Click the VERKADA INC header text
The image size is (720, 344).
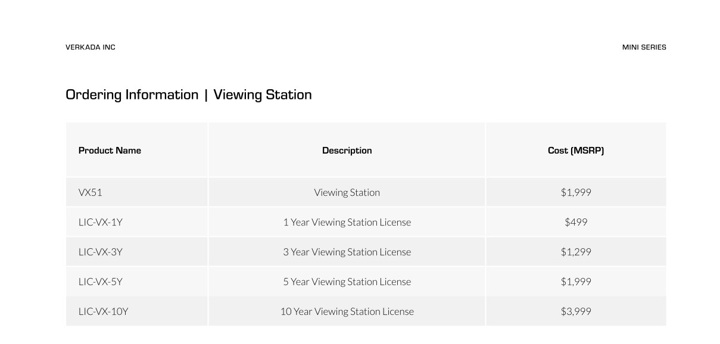91,47
